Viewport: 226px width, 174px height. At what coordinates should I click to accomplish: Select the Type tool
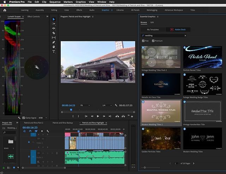point(54,52)
